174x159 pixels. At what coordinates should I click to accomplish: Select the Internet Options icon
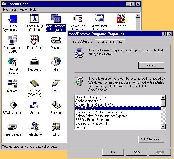[x=13, y=62]
